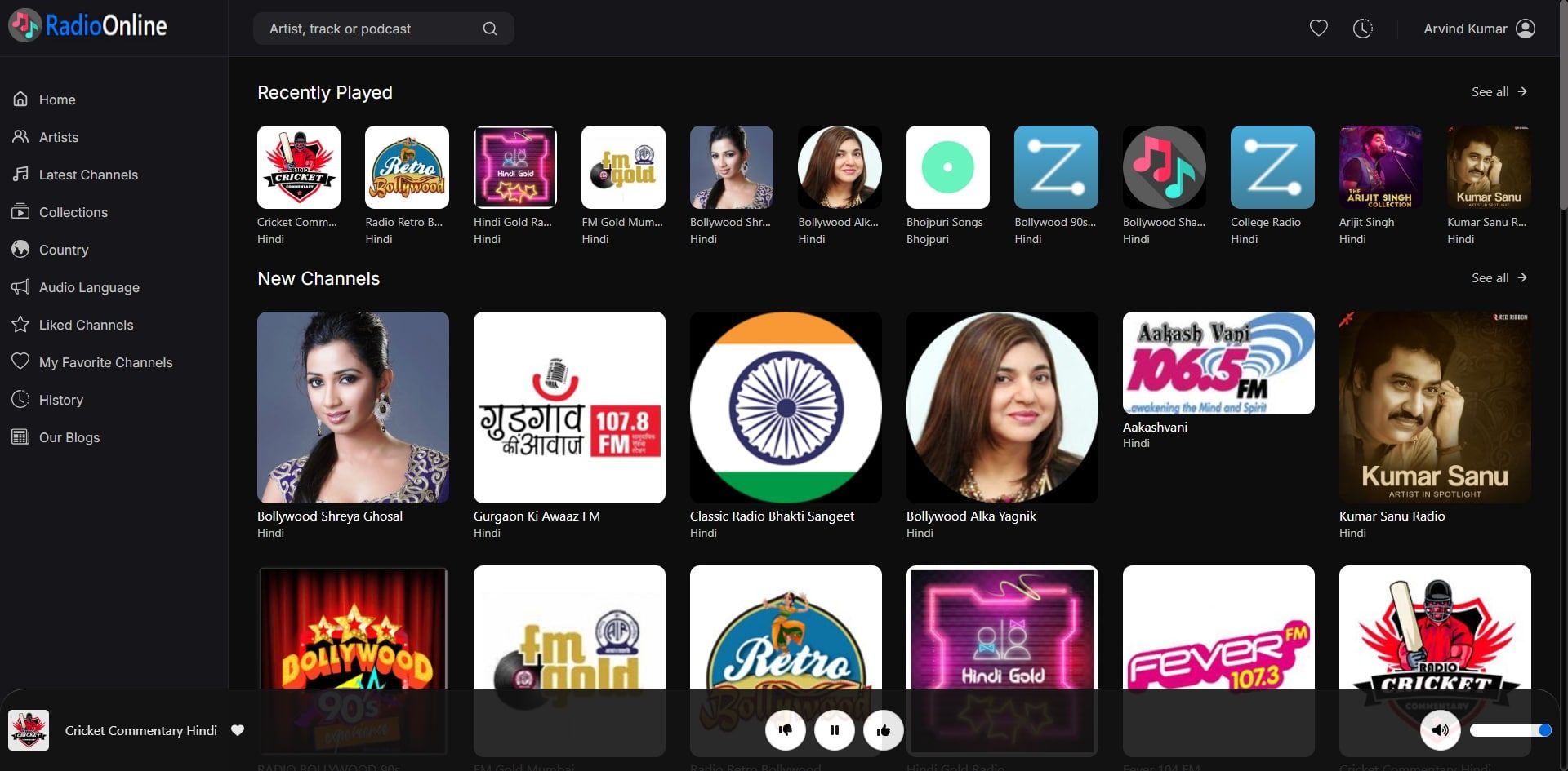
Task: Open Bollywood Shreya Ghosal new channel card
Action: click(353, 407)
